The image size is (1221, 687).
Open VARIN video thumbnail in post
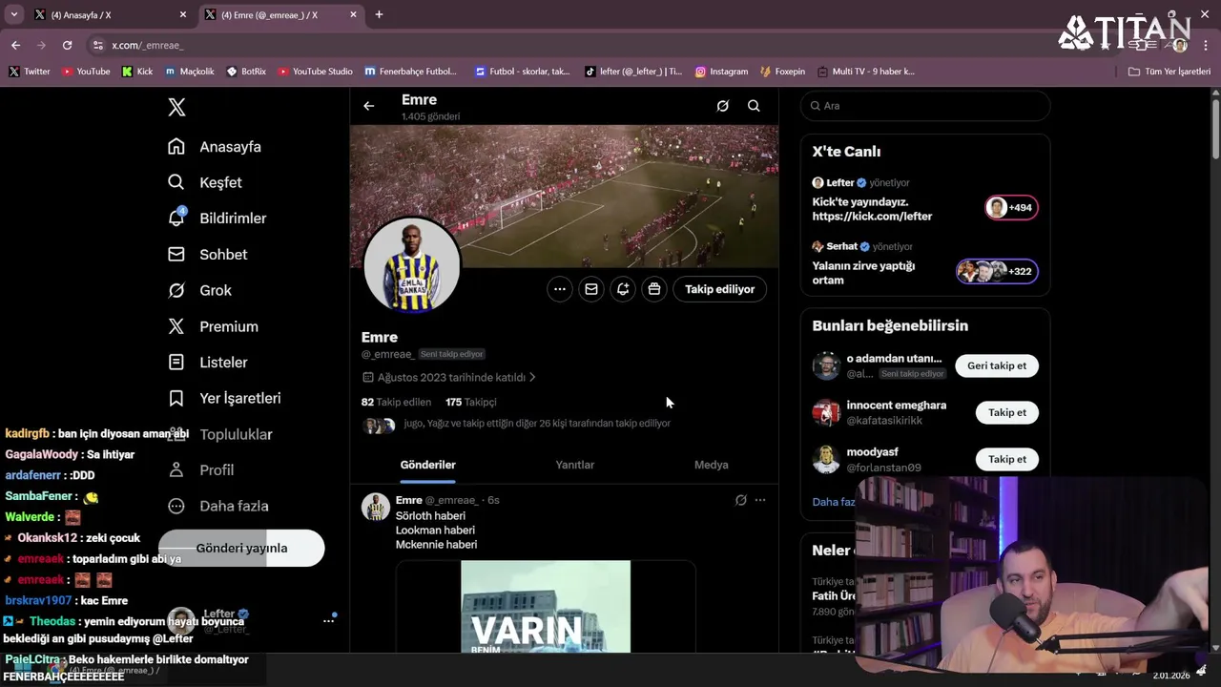(x=546, y=607)
